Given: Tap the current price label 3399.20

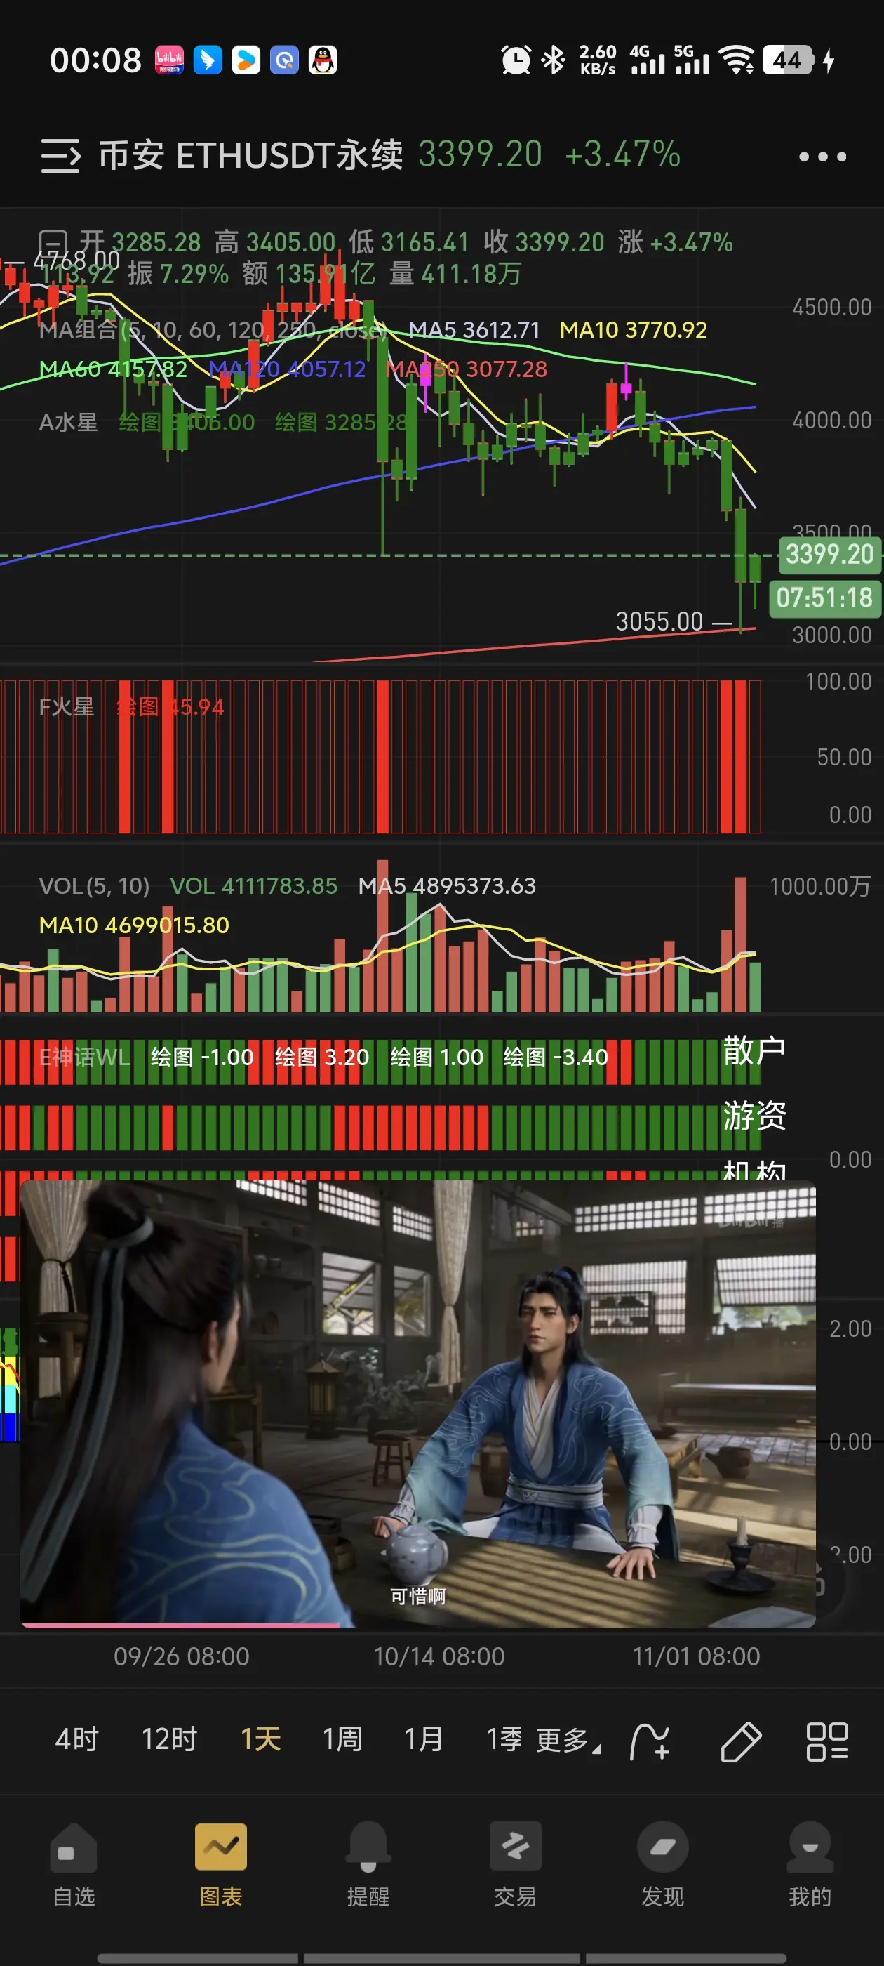Looking at the screenshot, I should (829, 554).
